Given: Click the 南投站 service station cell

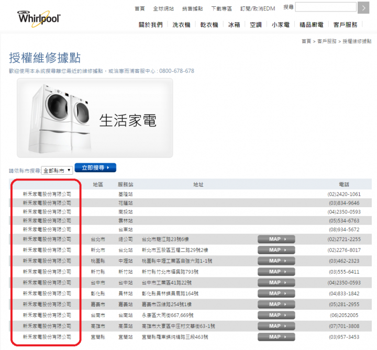Looking at the screenshot, I should pyautogui.click(x=126, y=212).
